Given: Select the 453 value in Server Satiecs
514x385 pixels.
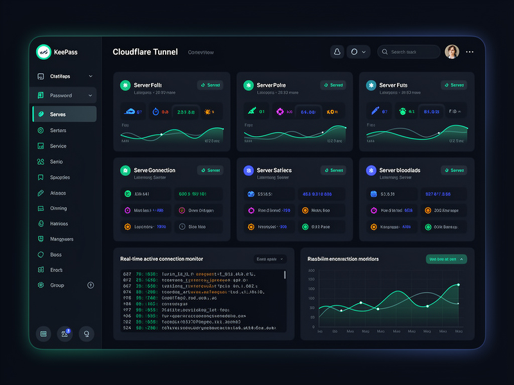Looking at the screenshot, I should click(x=317, y=194).
